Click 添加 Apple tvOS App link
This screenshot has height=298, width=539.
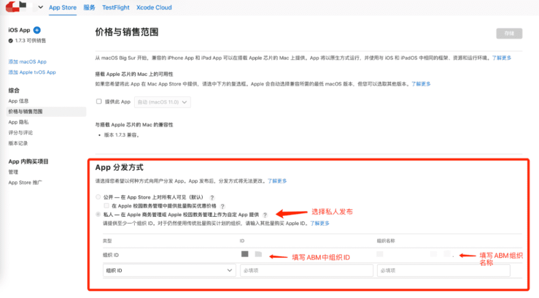[32, 72]
